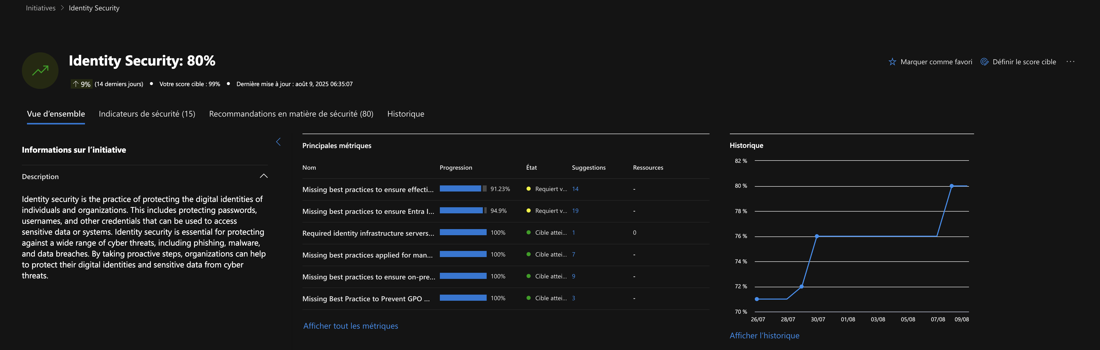Click the 94.9% progress bar
The image size is (1100, 350).
coord(463,210)
